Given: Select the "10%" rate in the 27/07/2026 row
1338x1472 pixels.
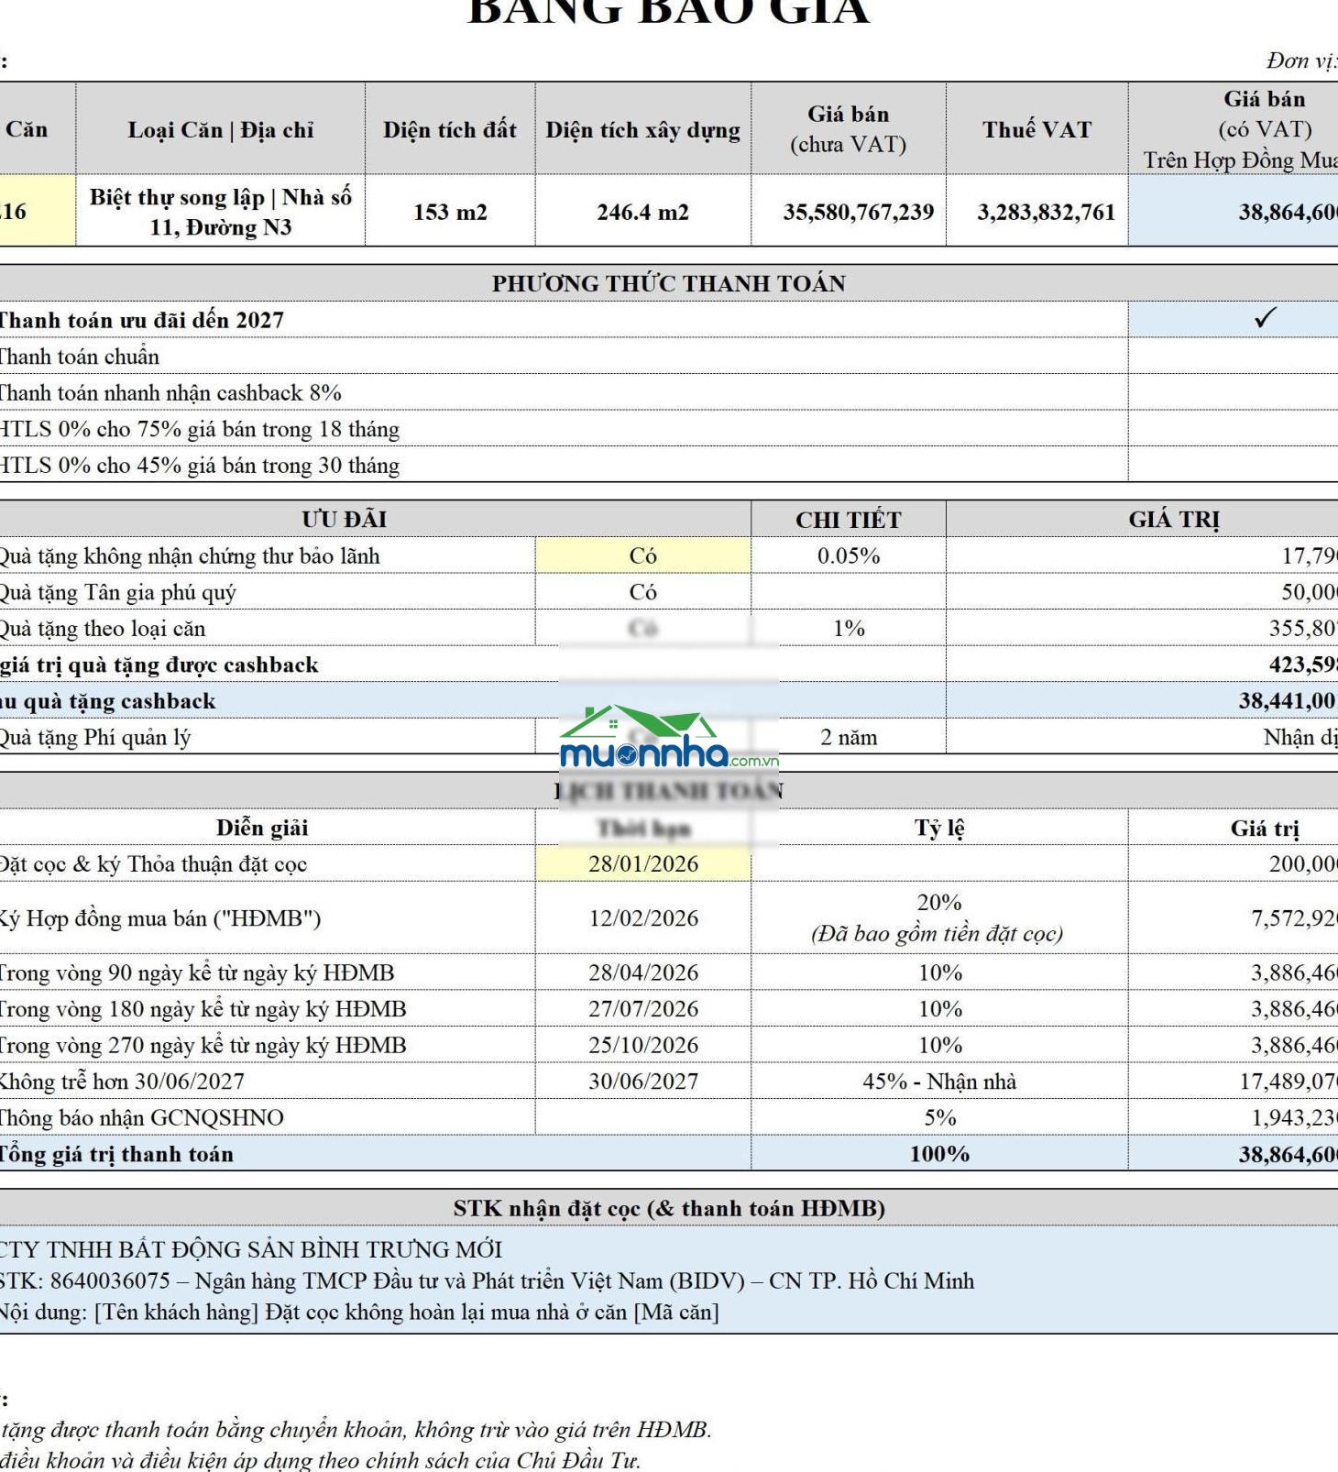Looking at the screenshot, I should tap(940, 1009).
